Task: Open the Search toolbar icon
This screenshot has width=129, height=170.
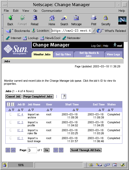Action: click(64, 18)
